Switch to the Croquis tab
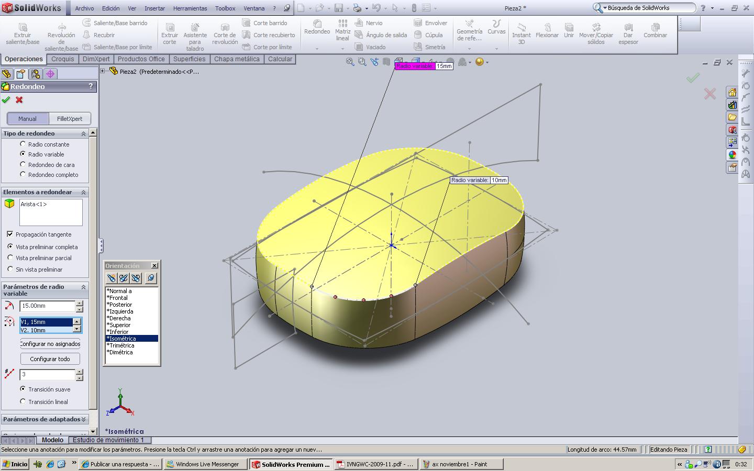 click(63, 59)
